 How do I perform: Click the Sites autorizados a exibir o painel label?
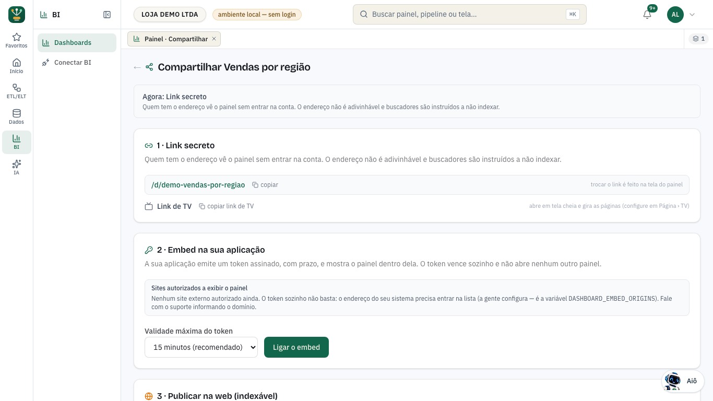tap(199, 288)
